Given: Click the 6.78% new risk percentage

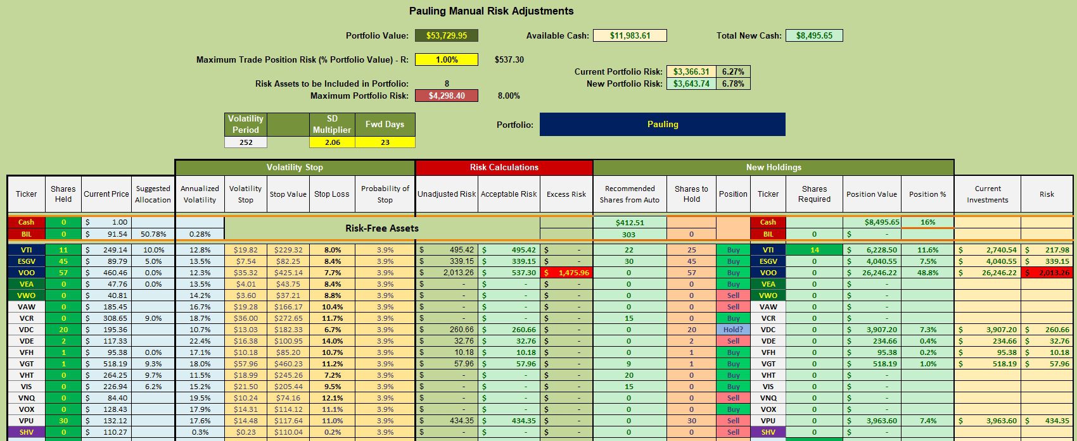Looking at the screenshot, I should coord(733,84).
